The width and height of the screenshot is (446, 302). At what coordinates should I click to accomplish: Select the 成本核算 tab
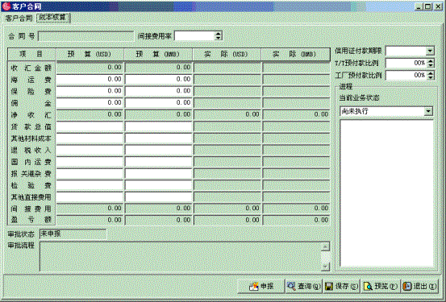click(52, 18)
